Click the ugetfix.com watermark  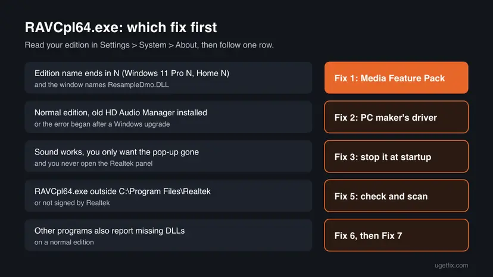click(x=451, y=265)
